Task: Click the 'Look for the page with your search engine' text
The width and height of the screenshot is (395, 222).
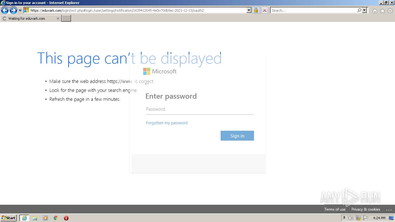Action: 93,90
